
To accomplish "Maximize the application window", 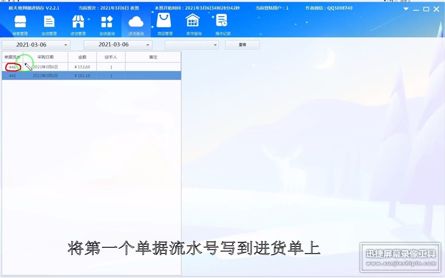I will coord(426,9).
